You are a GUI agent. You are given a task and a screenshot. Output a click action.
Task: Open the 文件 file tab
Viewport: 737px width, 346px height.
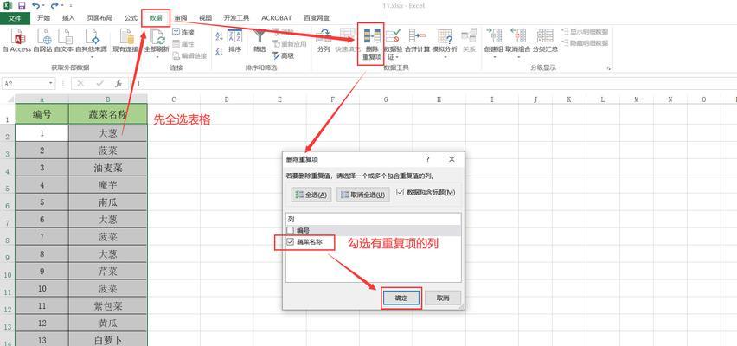coord(15,18)
